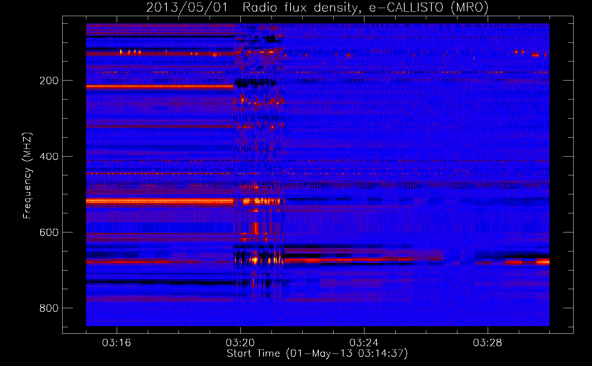Click the 200 frequency tick label

[x=49, y=81]
